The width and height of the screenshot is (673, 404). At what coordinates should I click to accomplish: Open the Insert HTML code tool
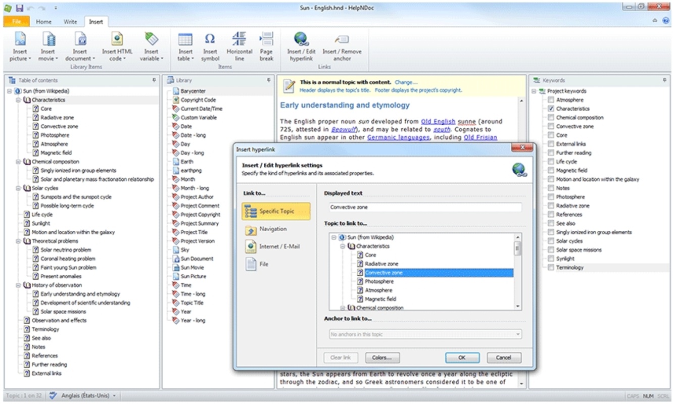point(117,39)
